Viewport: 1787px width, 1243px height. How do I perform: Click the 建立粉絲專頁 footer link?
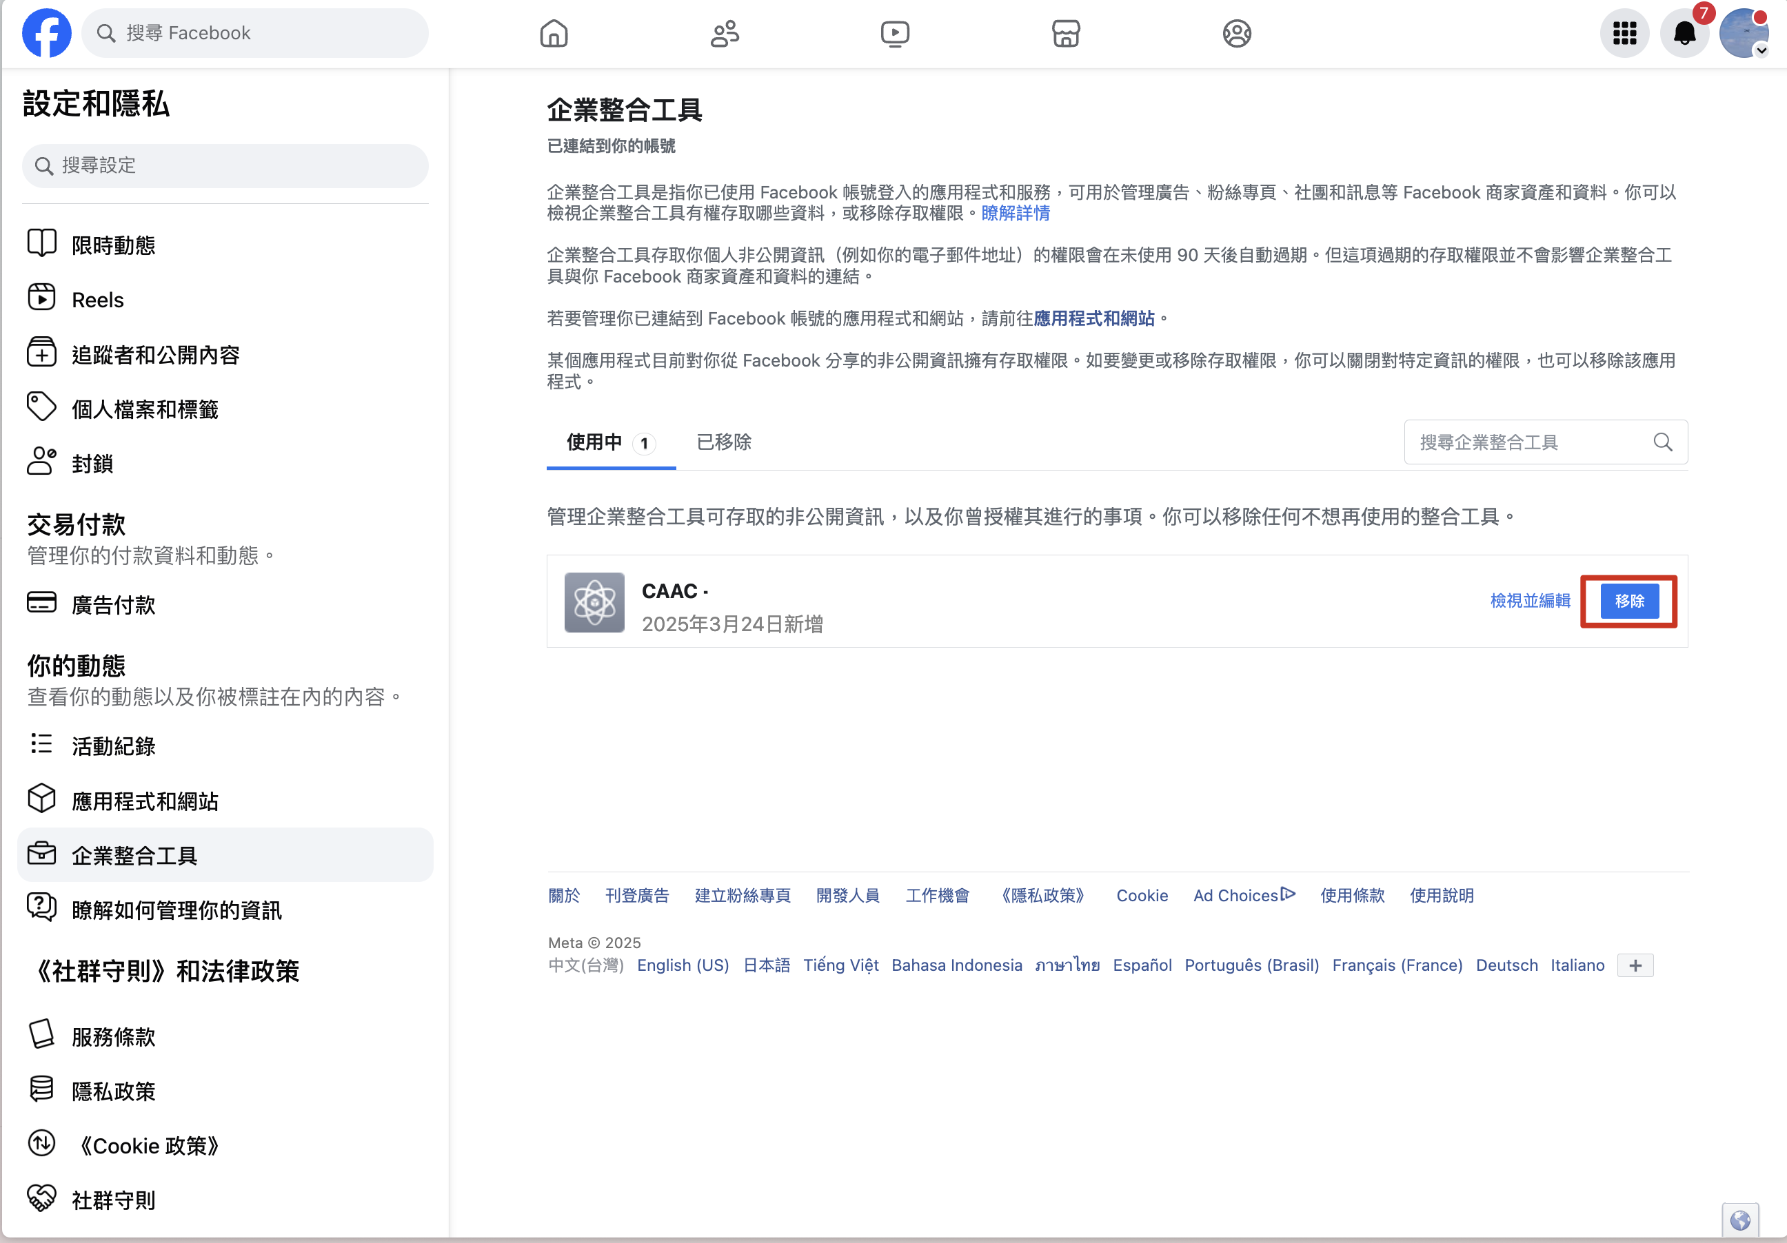pyautogui.click(x=743, y=895)
